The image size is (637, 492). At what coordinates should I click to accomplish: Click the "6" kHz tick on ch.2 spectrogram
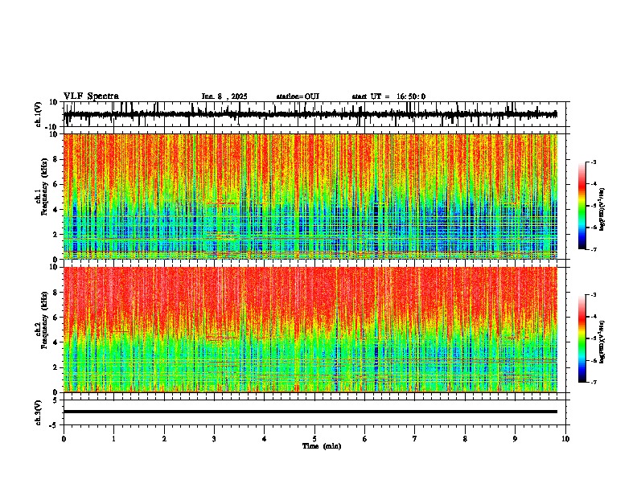[x=56, y=317]
